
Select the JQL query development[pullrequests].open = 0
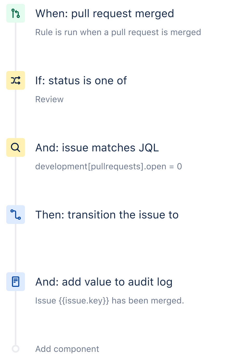pyautogui.click(x=109, y=166)
